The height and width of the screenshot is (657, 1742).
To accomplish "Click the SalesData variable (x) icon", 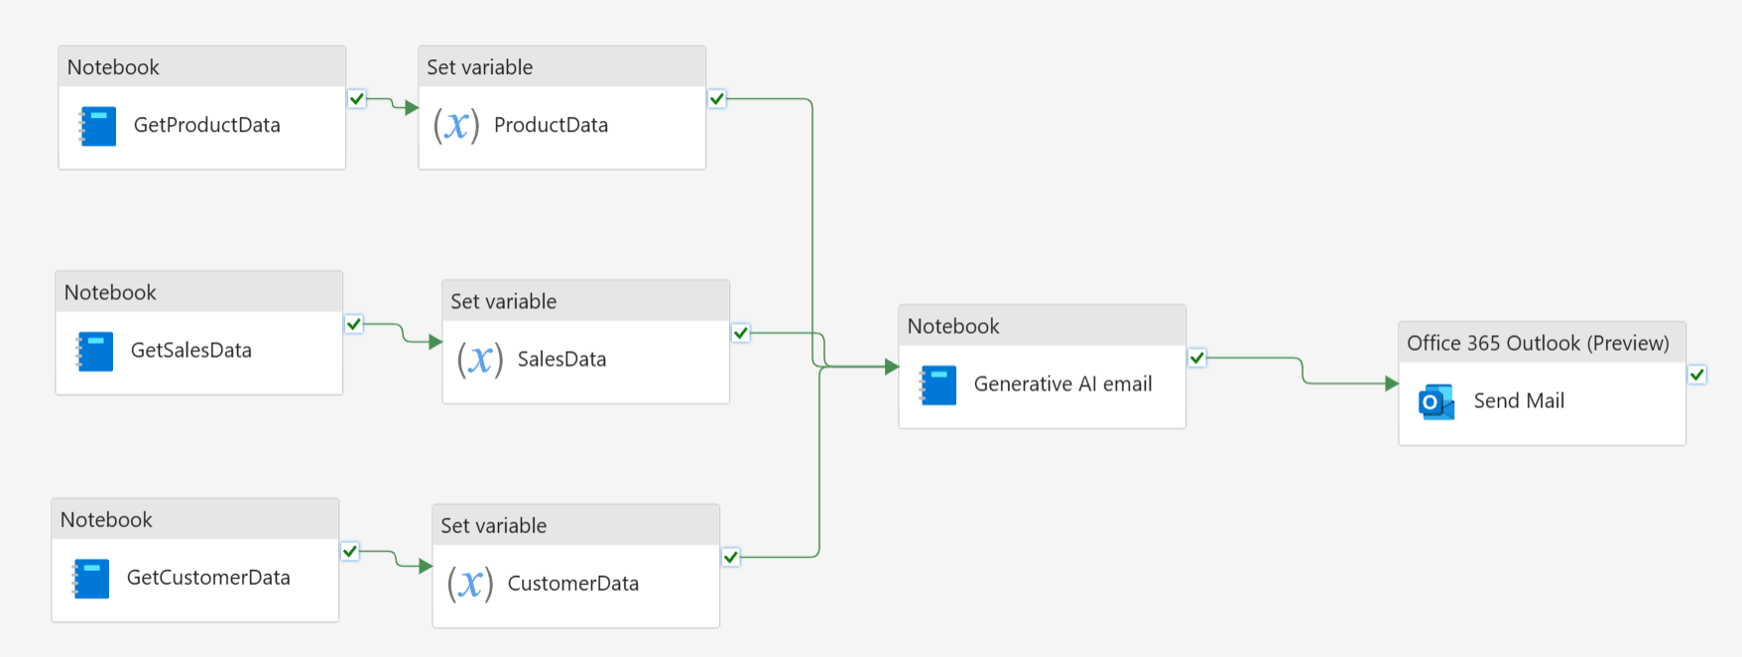I will (480, 359).
